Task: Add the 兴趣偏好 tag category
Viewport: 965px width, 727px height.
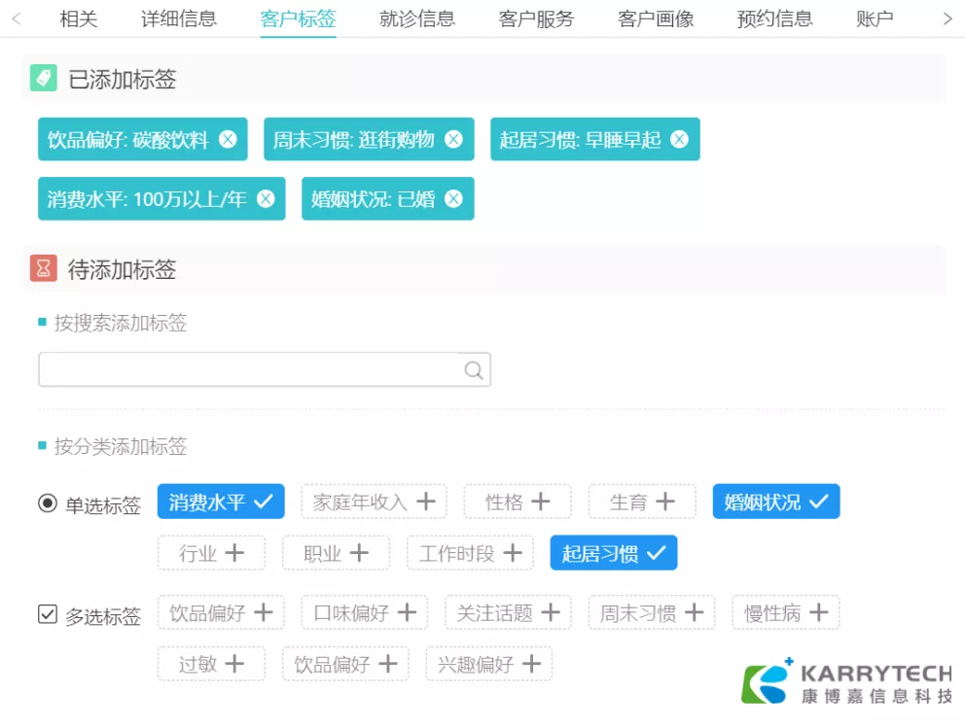Action: coord(488,664)
